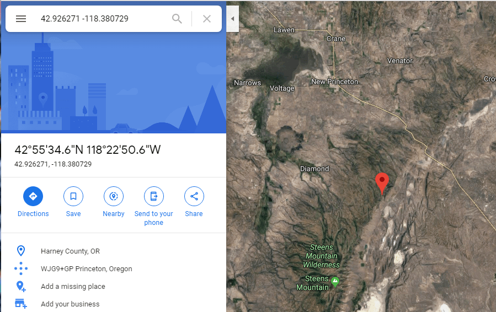The height and width of the screenshot is (312, 496).
Task: Click the Save bookmark icon
Action: (x=73, y=196)
